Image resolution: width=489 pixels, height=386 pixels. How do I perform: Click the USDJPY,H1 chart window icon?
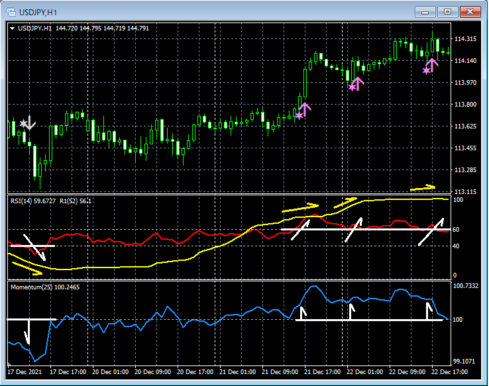pos(11,12)
